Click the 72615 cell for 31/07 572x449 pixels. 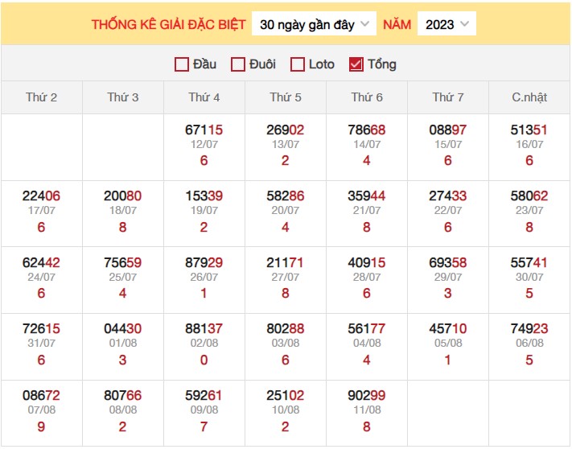point(41,328)
